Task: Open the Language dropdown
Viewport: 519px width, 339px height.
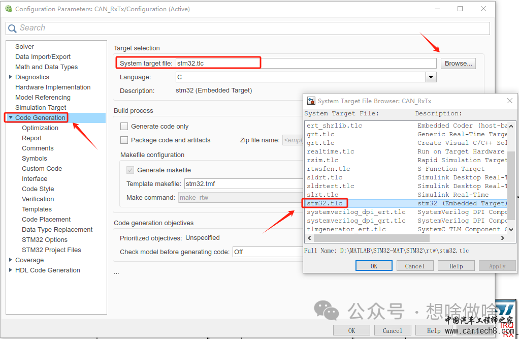Action: pos(431,77)
